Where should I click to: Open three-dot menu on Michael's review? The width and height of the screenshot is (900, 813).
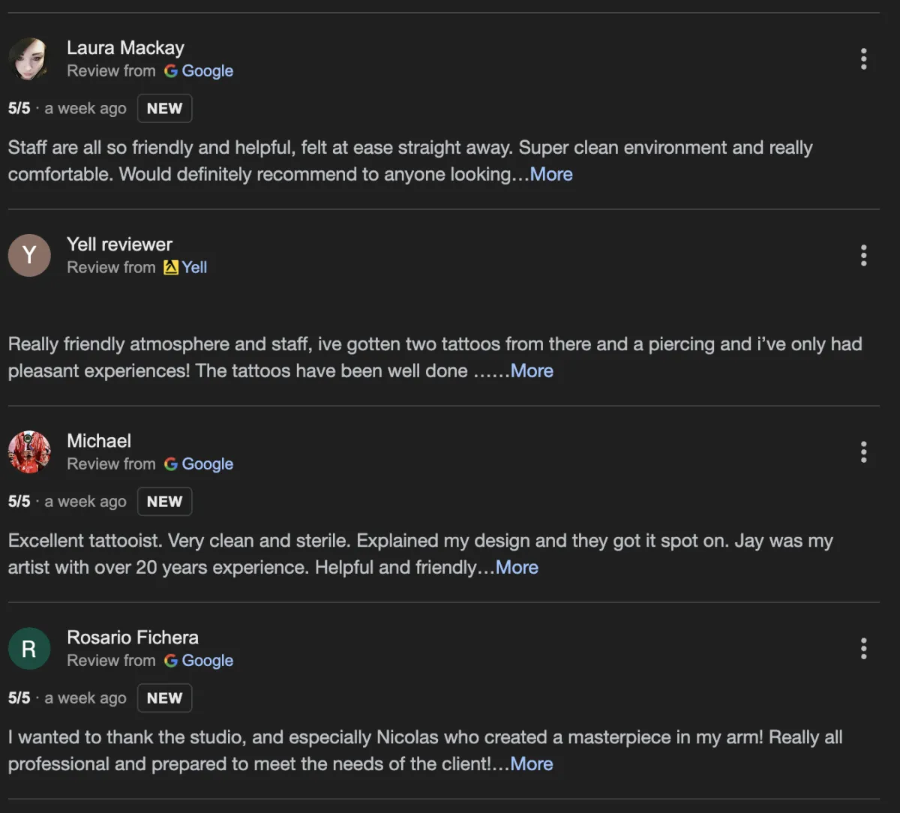click(863, 451)
